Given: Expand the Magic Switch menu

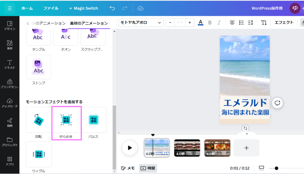Looking at the screenshot, I should point(83,8).
